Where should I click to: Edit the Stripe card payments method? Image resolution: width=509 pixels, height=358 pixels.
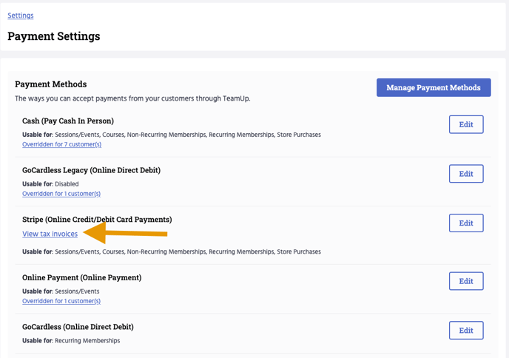pos(465,223)
